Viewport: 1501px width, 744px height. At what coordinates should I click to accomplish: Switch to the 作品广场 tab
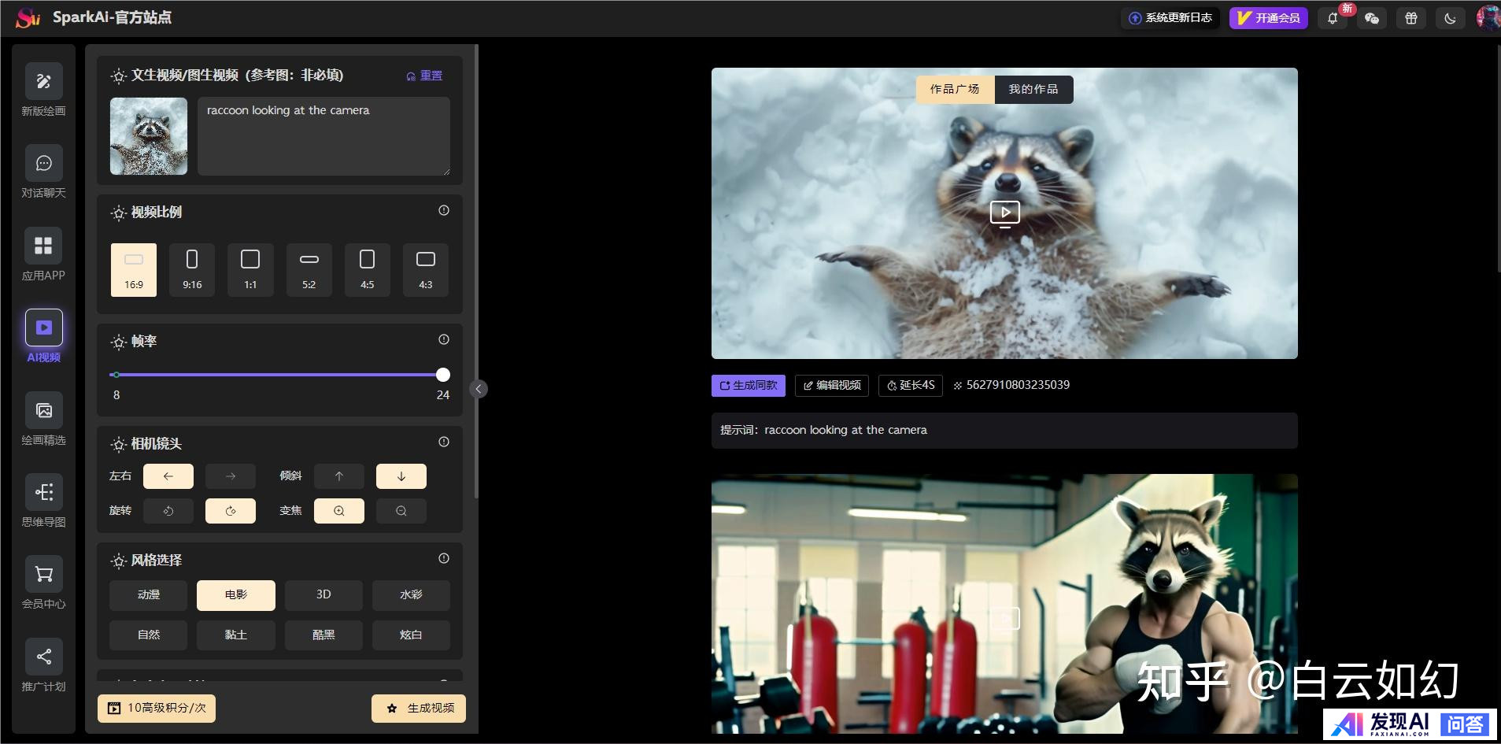pos(955,89)
